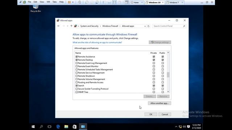Navigate to System and Security breadcrumb
232x130 pixels.
(90, 26)
